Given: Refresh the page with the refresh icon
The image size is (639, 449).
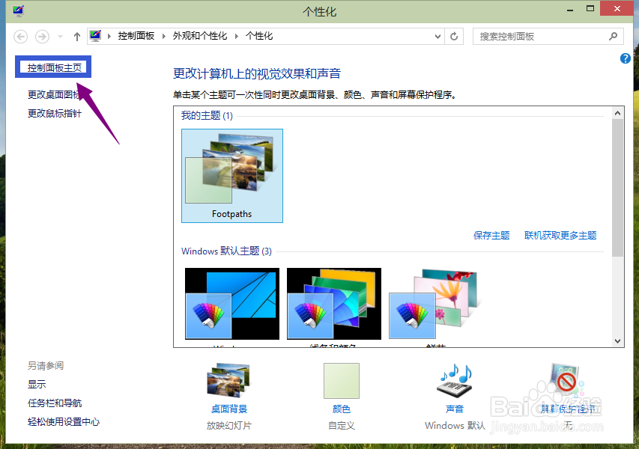Looking at the screenshot, I should pos(454,37).
